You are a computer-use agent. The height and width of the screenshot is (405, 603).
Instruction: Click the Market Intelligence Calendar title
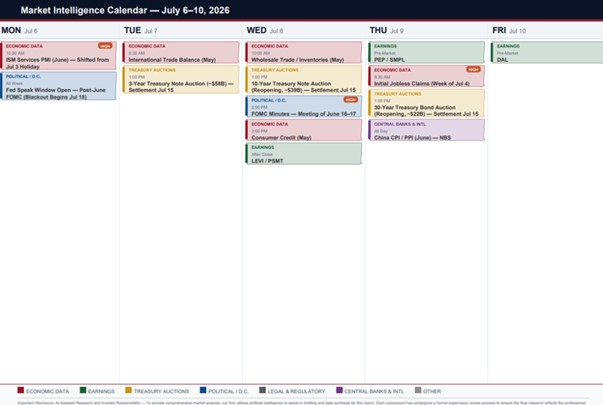click(x=125, y=10)
